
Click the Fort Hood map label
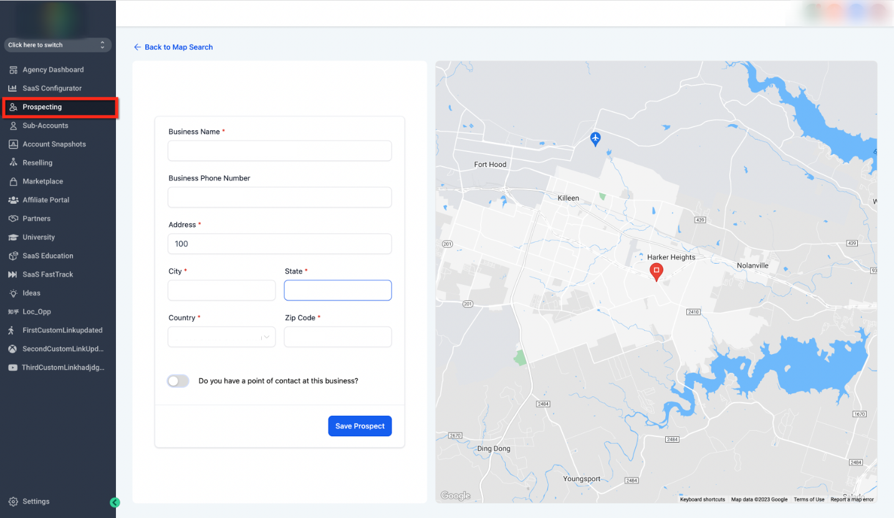[x=490, y=165]
